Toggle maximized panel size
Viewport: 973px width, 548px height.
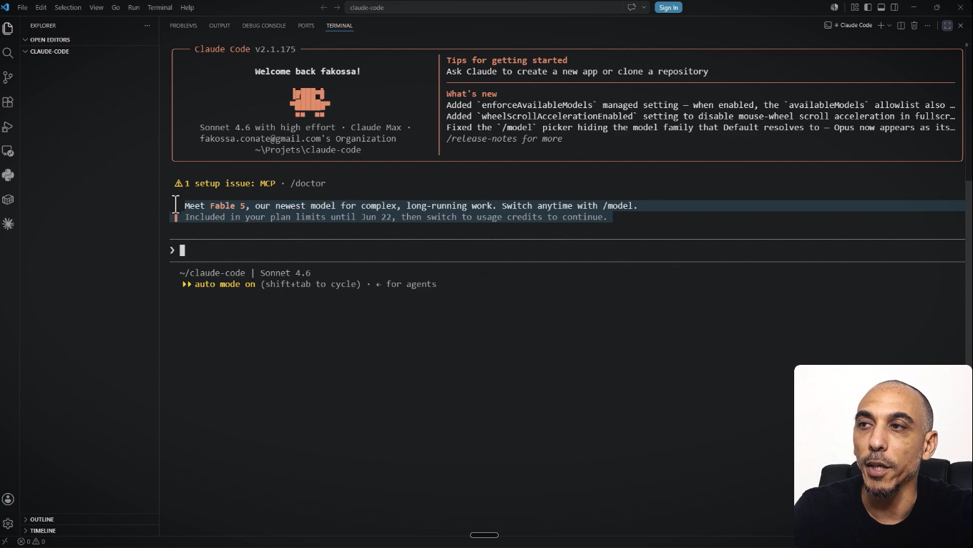[947, 26]
